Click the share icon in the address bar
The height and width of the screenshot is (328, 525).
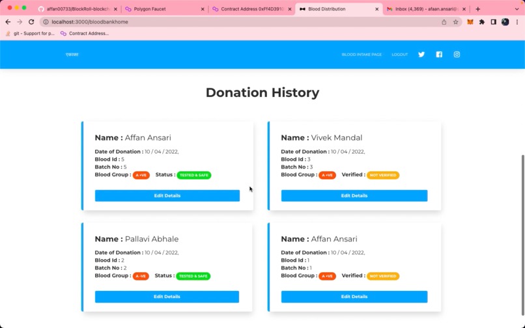tap(444, 22)
